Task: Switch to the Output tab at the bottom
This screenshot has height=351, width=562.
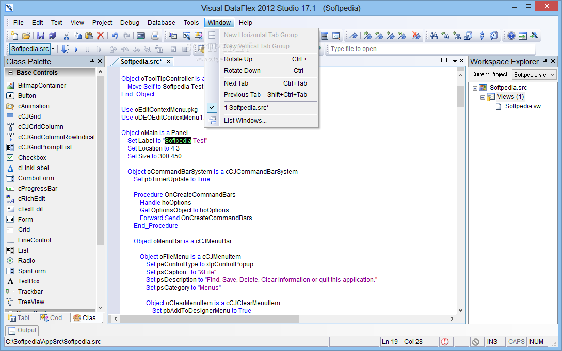Action: (x=22, y=330)
